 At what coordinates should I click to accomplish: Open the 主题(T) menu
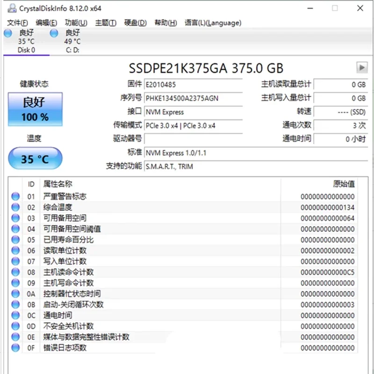(106, 22)
